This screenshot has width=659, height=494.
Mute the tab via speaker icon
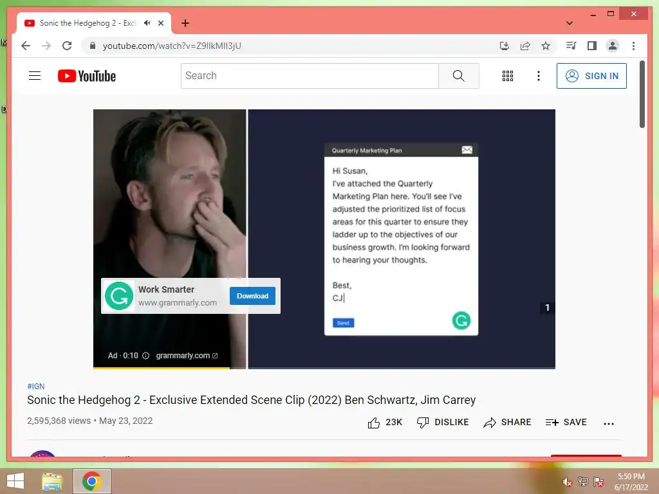click(x=147, y=23)
